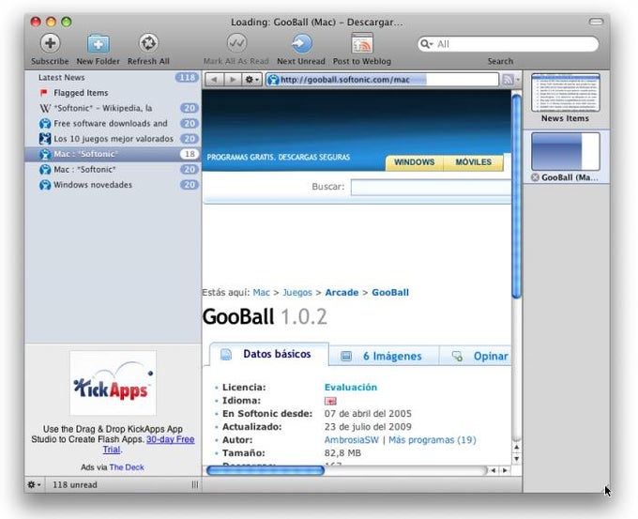Select Mac Softonic feed with 20 unread
Viewport: 638px width, 519px height.
pos(113,169)
